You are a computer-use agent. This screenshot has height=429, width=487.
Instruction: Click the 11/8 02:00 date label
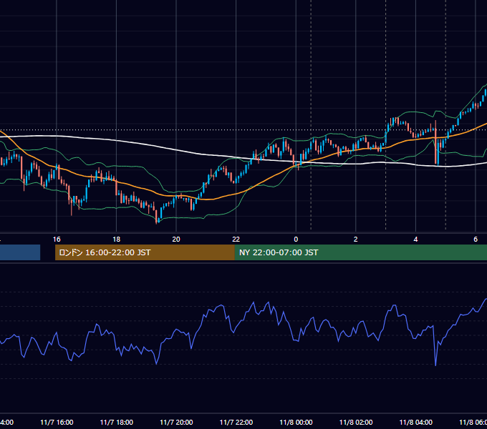pos(356,423)
